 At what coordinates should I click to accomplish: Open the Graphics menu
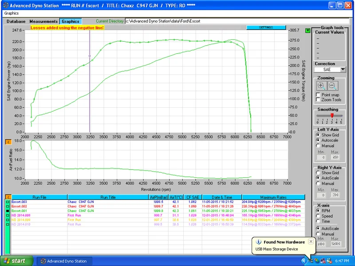point(12,13)
